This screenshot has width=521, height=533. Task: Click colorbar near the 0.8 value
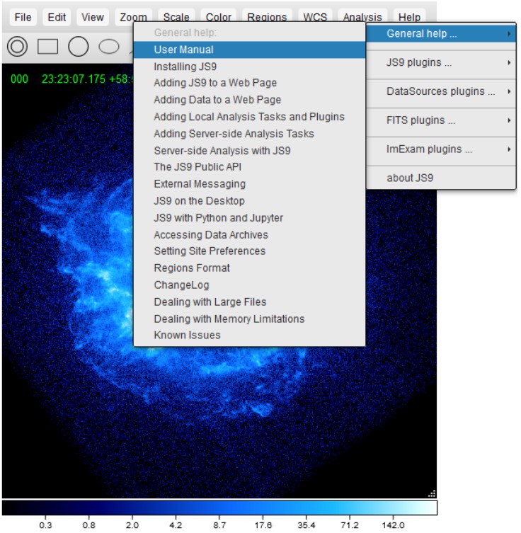point(88,508)
